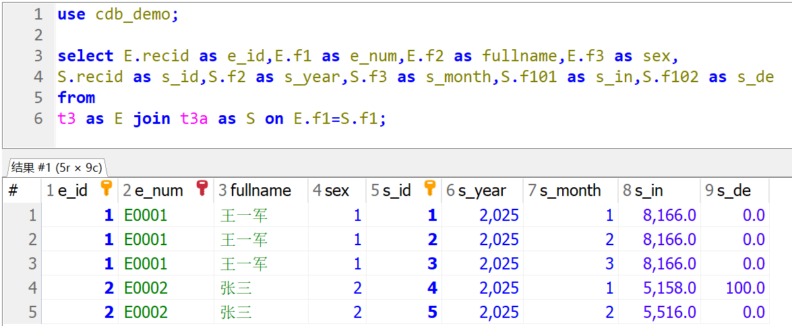The image size is (792, 326).
Task: Select the E0002 cell in row 4
Action: point(146,288)
